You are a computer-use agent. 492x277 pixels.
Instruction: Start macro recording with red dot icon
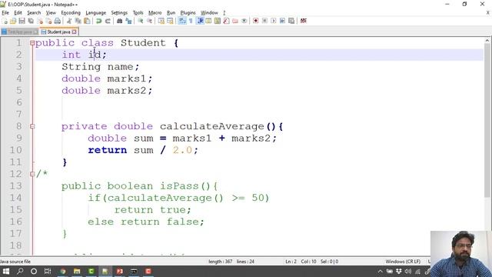(x=256, y=21)
